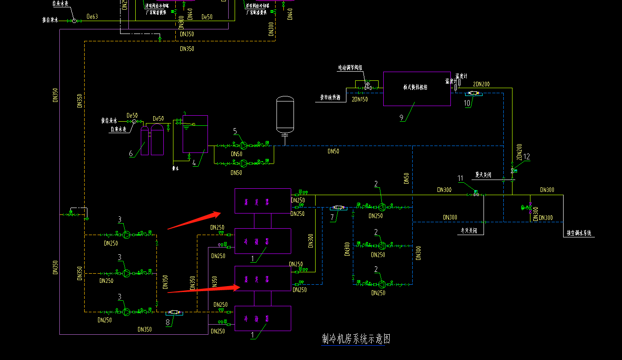This screenshot has width=622, height=360.
Task: Select the 接空调水系统 label
Action: [579, 234]
